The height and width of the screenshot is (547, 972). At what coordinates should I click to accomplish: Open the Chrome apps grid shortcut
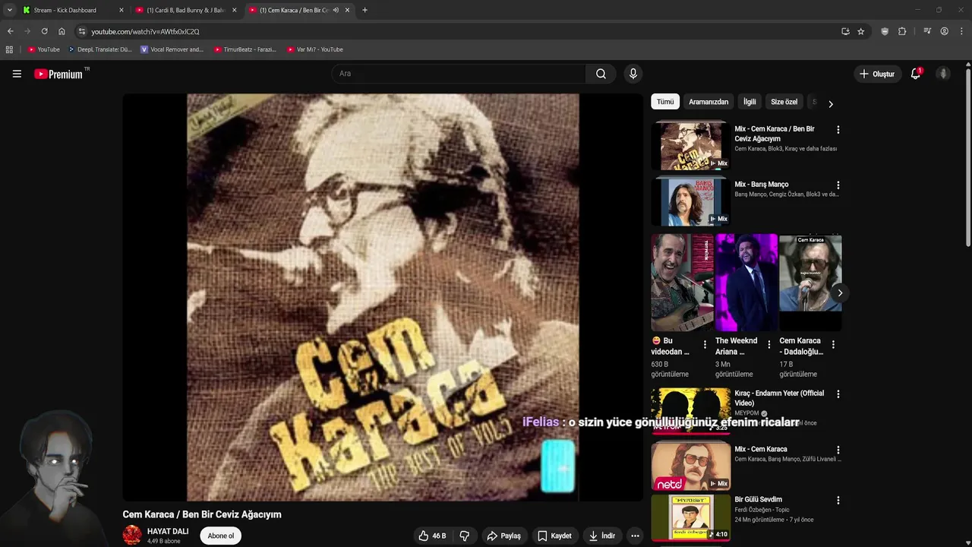tap(9, 49)
